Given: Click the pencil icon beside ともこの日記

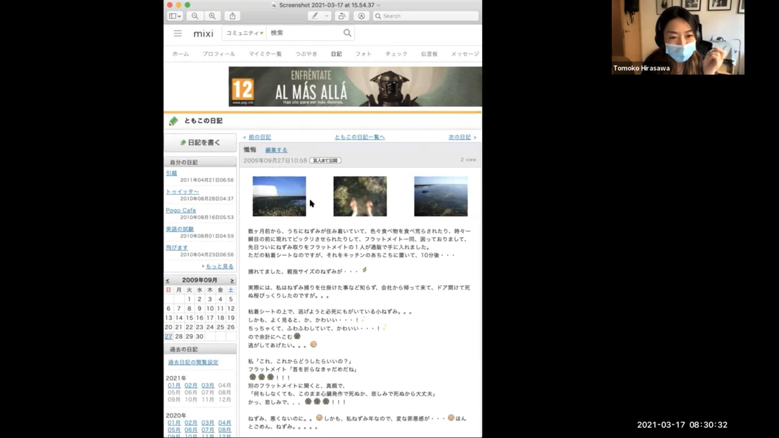Looking at the screenshot, I should [174, 121].
